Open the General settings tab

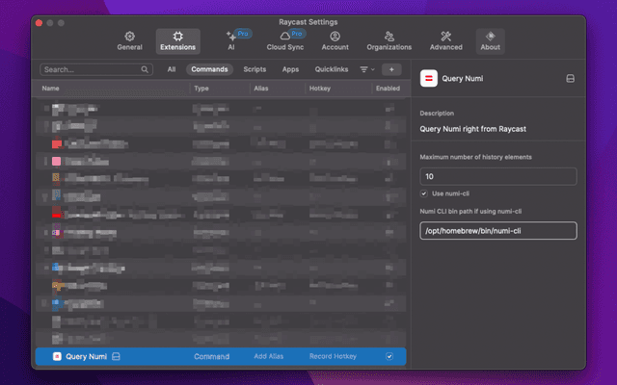tap(129, 40)
